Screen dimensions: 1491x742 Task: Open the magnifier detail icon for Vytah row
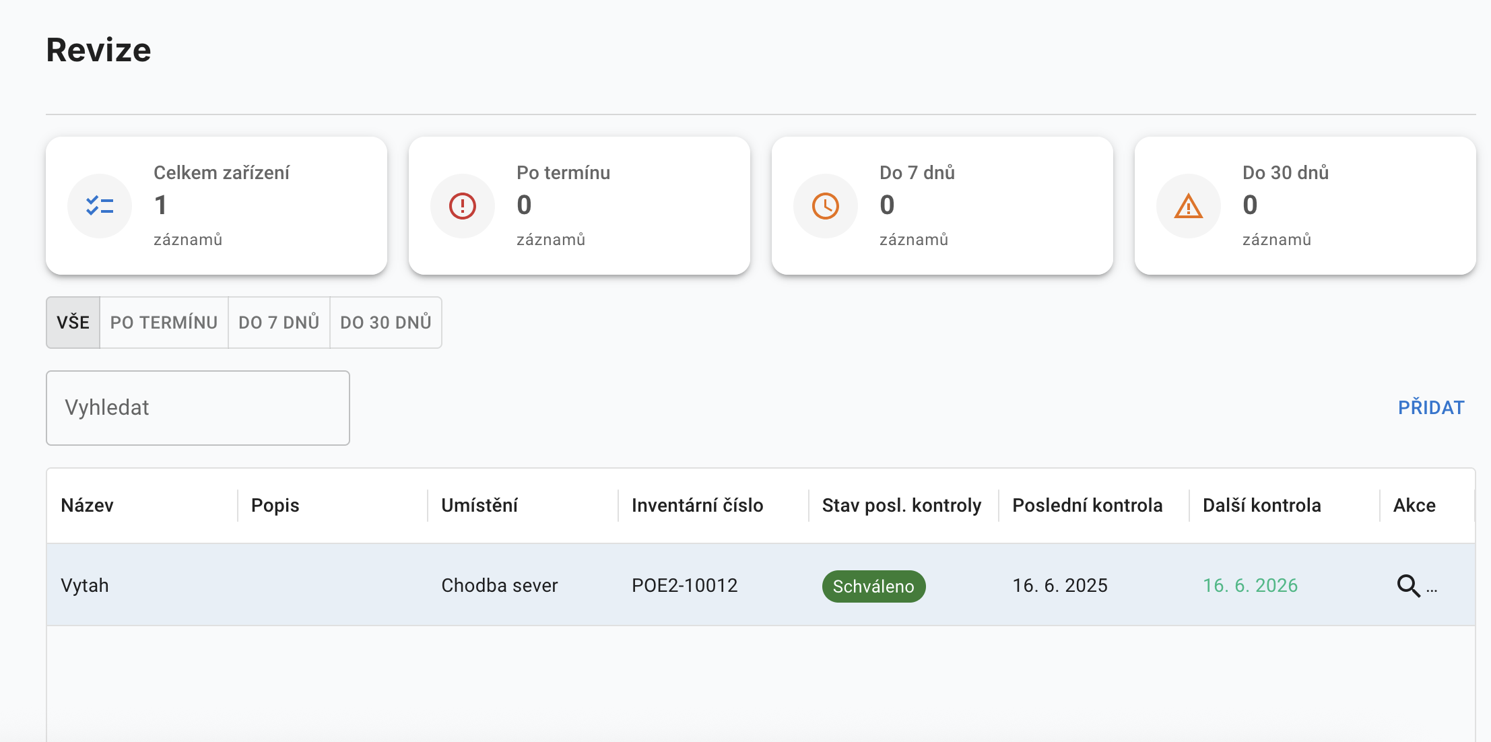coord(1408,586)
